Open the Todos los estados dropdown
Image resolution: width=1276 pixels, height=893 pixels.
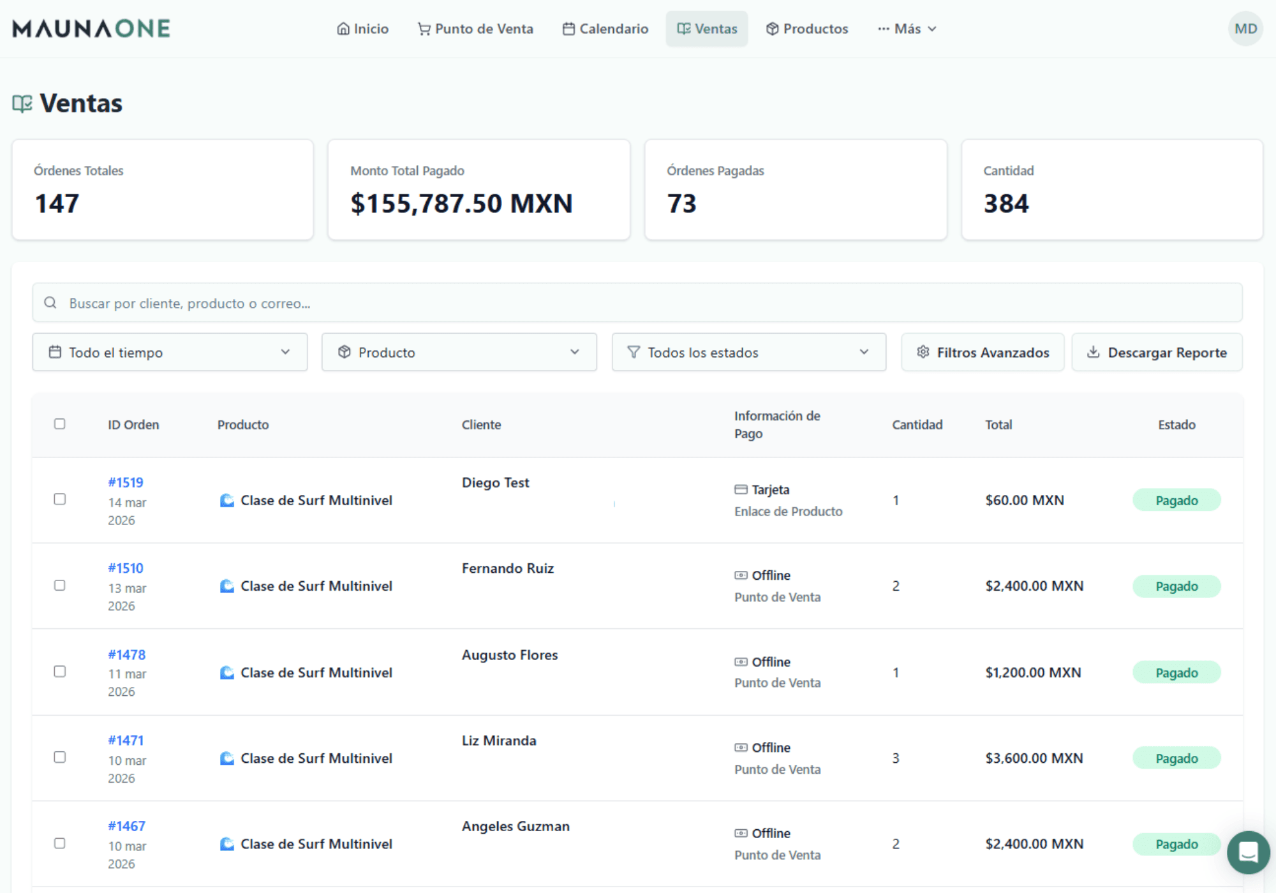pos(748,352)
